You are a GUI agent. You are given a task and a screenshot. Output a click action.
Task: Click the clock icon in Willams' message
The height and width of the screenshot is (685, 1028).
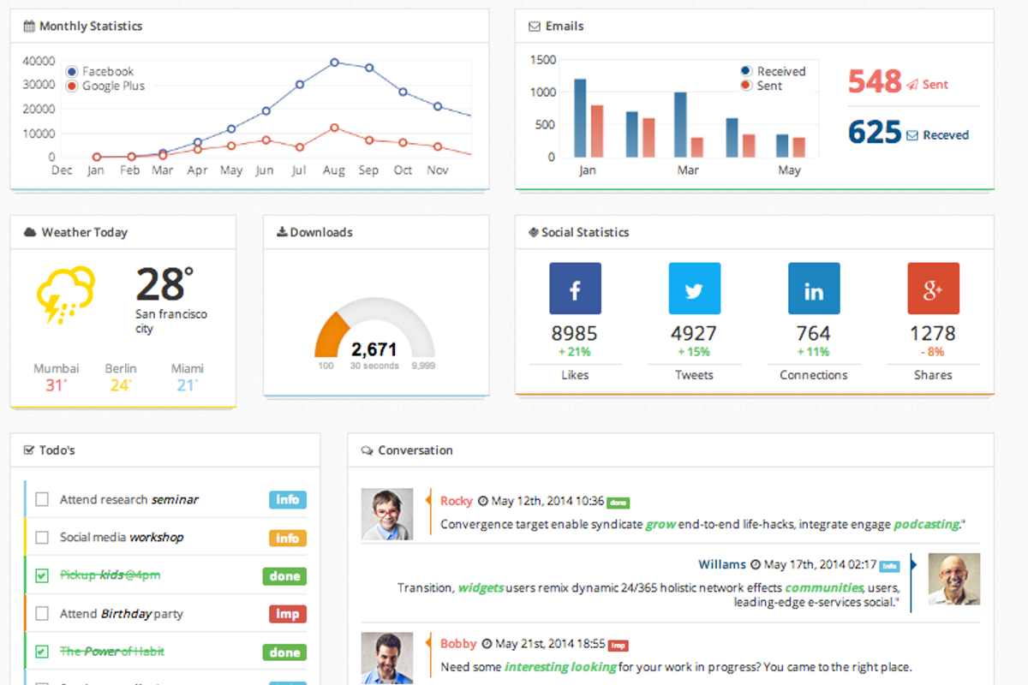point(756,565)
